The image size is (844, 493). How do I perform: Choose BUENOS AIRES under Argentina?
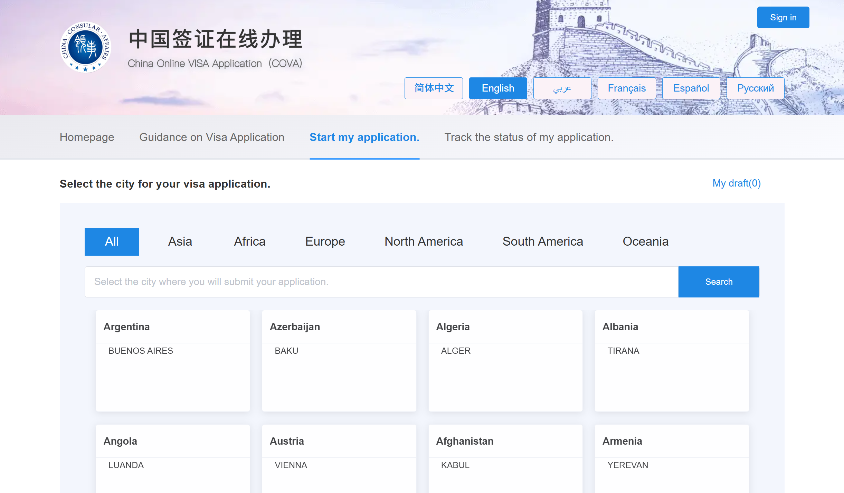pos(141,351)
